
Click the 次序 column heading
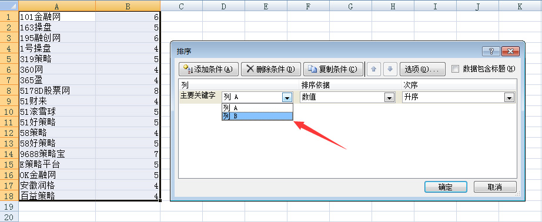click(459, 85)
